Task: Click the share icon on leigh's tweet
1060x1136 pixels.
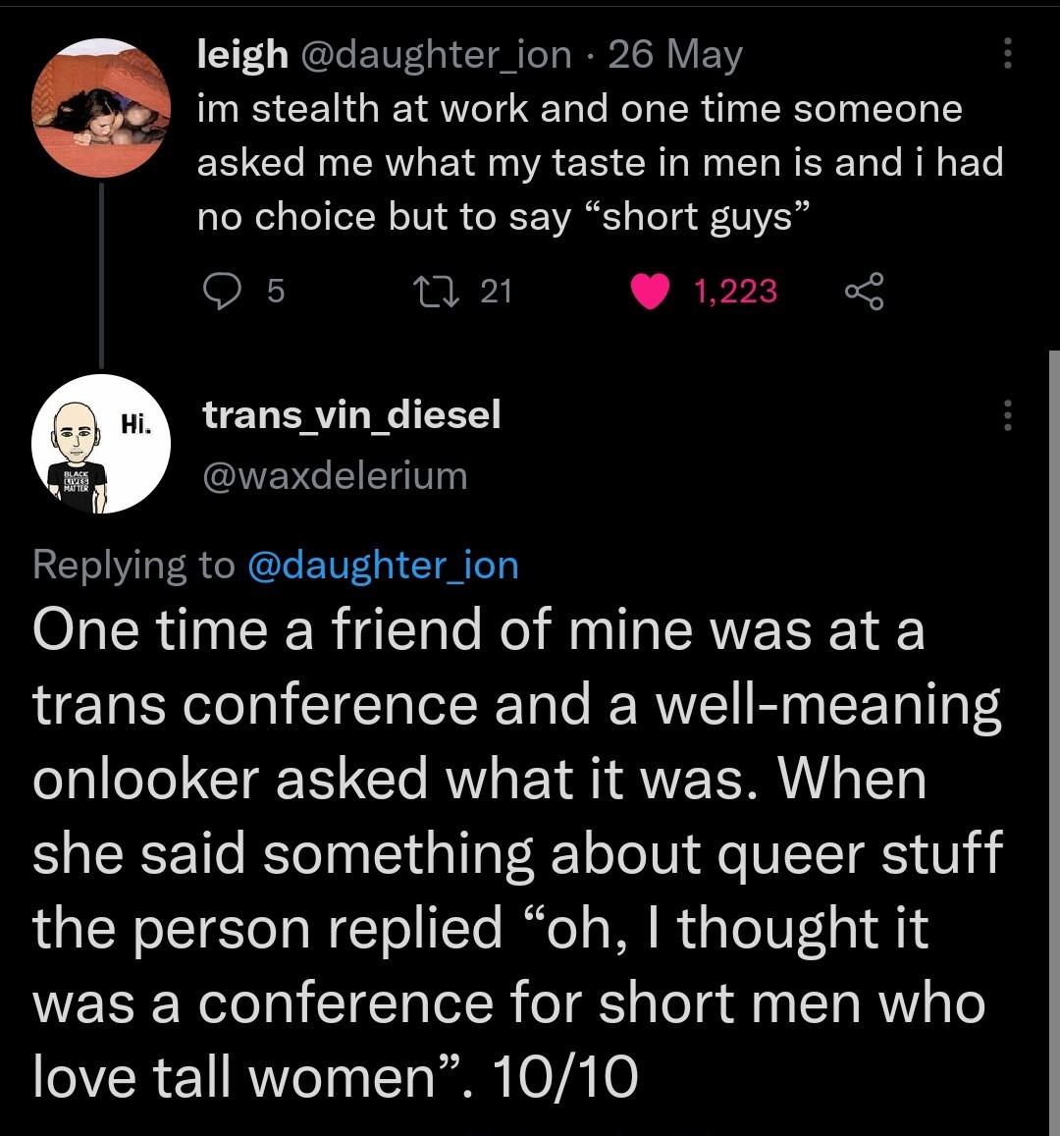Action: [x=864, y=292]
